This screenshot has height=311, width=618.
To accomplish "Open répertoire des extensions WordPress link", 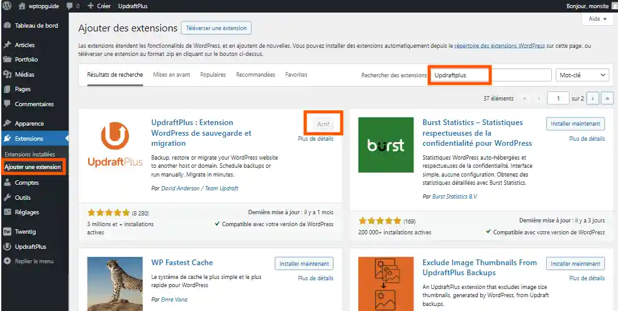I will click(x=500, y=46).
